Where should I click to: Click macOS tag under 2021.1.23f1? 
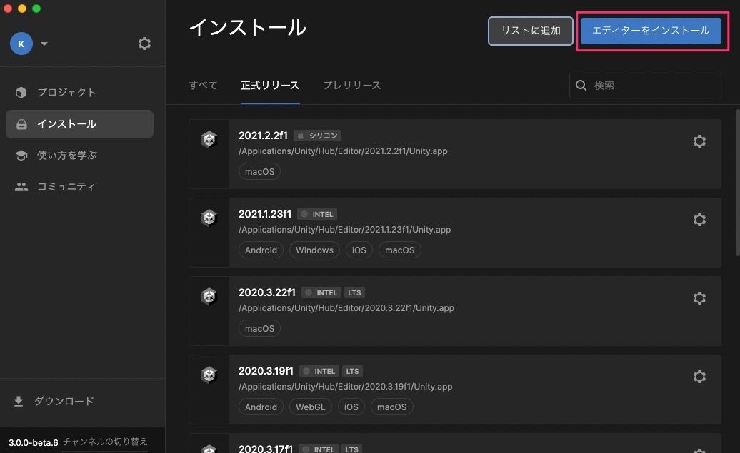(400, 250)
